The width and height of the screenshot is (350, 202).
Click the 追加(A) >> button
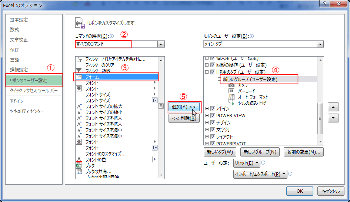[x=184, y=107]
